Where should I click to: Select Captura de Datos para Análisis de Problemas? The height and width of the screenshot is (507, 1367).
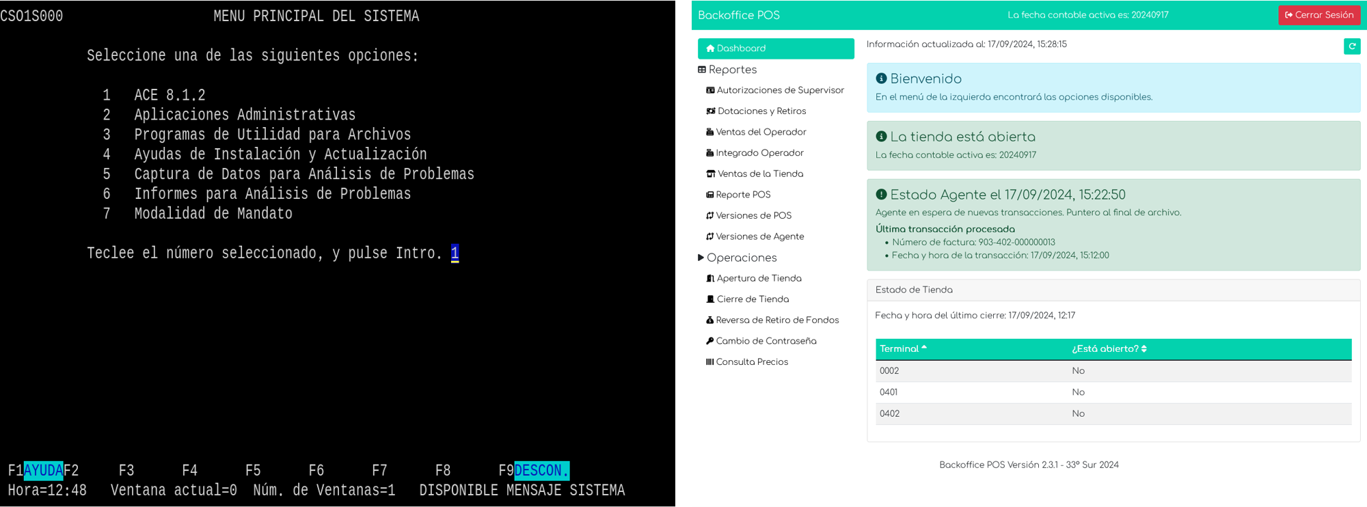304,174
